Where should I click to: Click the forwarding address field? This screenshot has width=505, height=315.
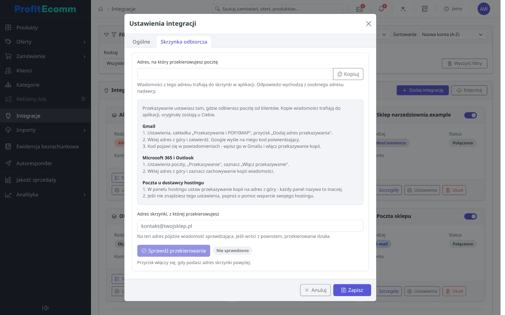tap(235, 74)
